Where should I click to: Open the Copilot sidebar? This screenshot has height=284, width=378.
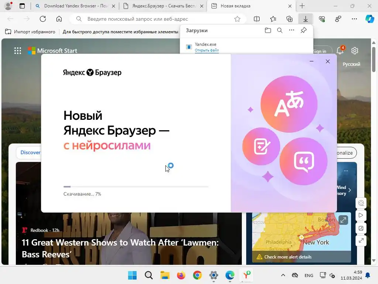pyautogui.click(x=369, y=19)
